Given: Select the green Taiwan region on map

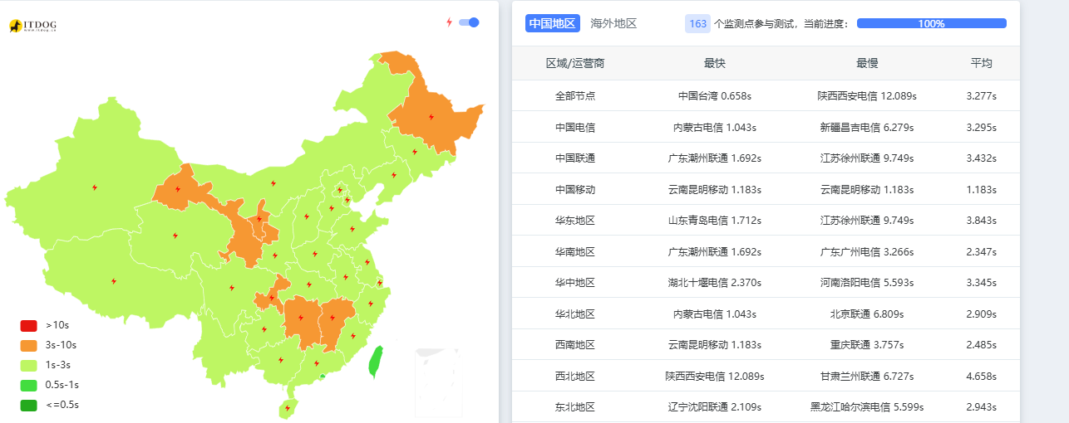Looking at the screenshot, I should tap(375, 362).
